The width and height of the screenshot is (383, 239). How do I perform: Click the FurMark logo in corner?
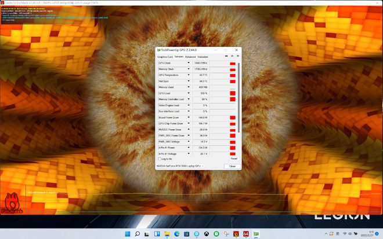pos(12,203)
